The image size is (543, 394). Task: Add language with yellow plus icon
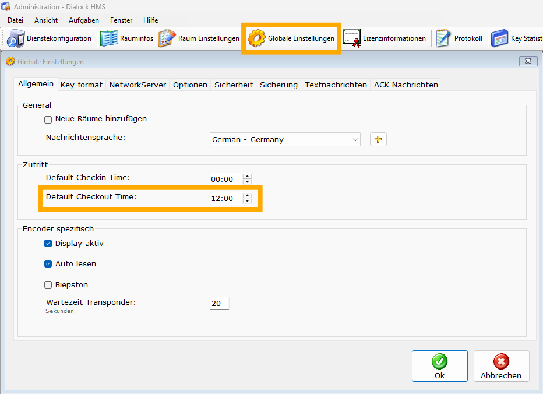tap(379, 139)
